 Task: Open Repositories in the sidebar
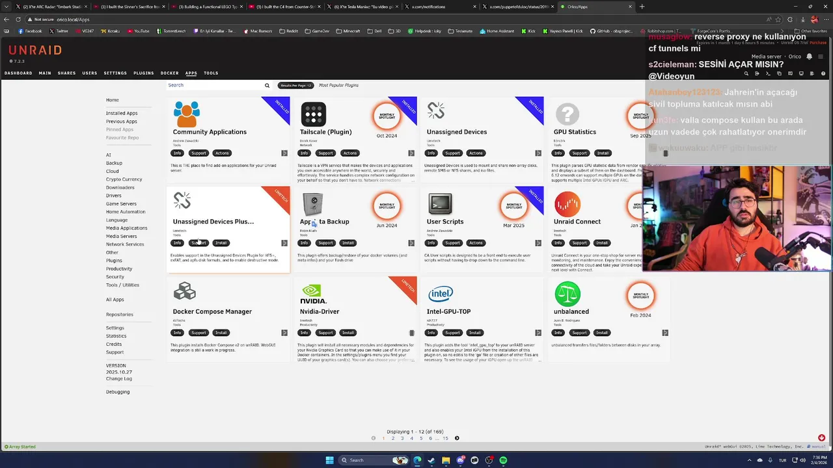(x=120, y=315)
